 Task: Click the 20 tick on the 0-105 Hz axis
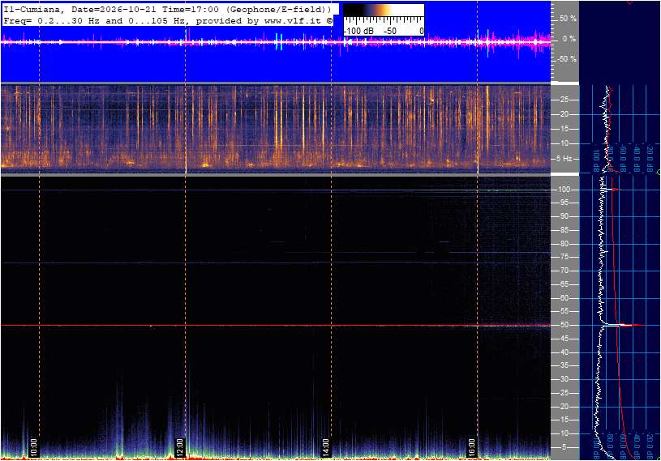pyautogui.click(x=564, y=407)
